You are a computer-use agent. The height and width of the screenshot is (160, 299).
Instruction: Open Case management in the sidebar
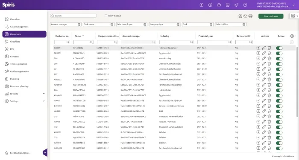pyautogui.click(x=19, y=27)
